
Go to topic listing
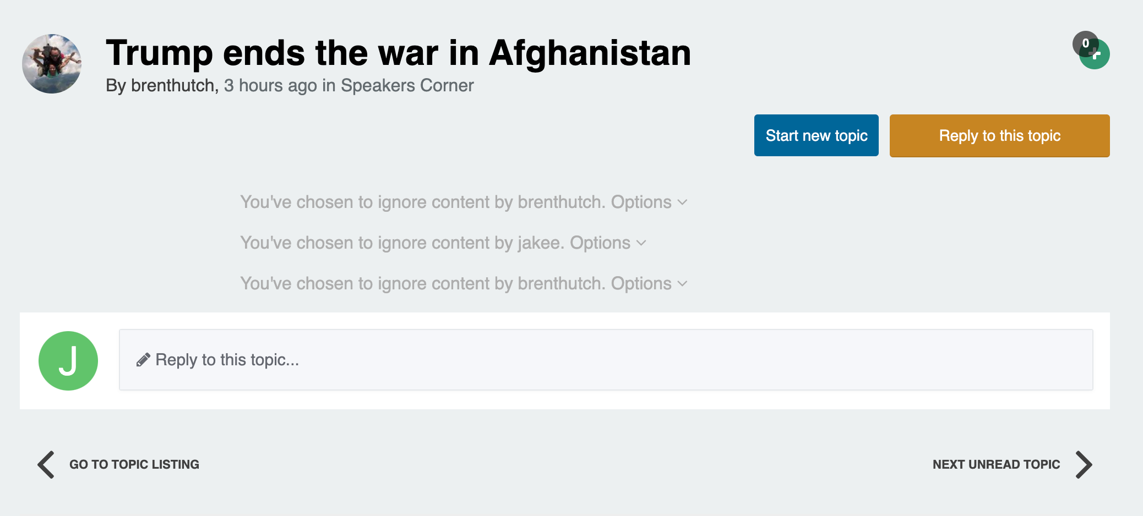point(134,464)
